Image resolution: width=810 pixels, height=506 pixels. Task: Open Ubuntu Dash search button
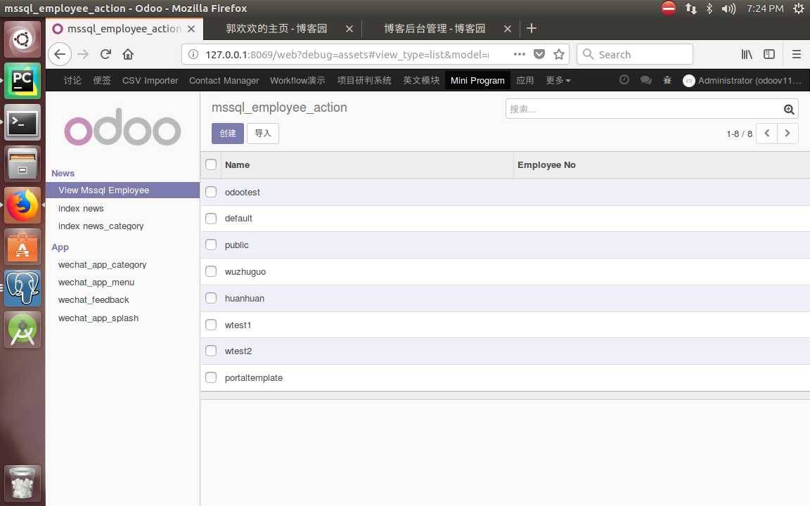pyautogui.click(x=22, y=39)
